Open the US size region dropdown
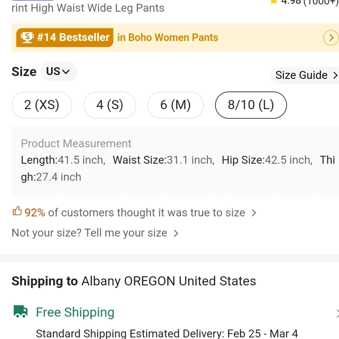The width and height of the screenshot is (339, 339). (59, 72)
